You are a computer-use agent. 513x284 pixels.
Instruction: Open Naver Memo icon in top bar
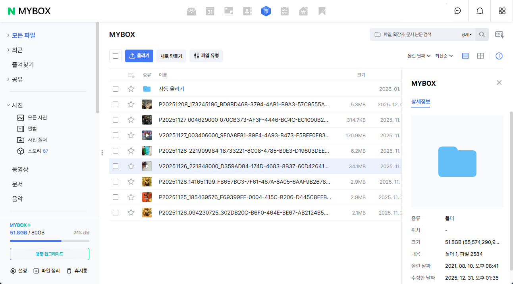(229, 11)
